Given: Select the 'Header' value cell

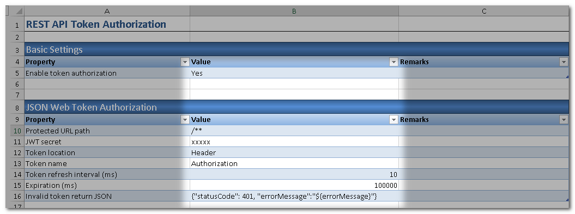Looking at the screenshot, I should click(x=294, y=153).
